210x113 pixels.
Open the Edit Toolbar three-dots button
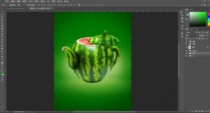pyautogui.click(x=2, y=68)
